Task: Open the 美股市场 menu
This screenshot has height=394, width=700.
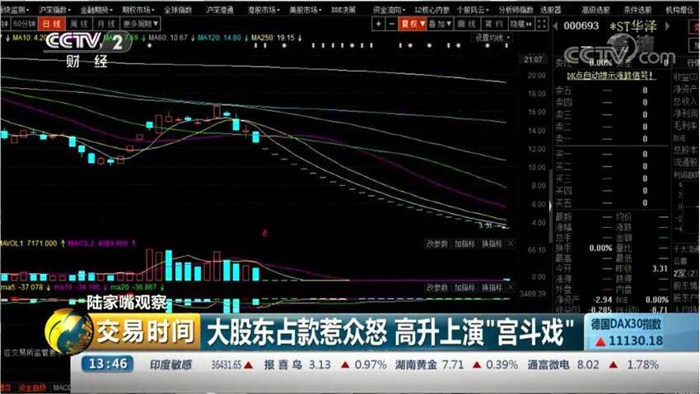Action: [x=306, y=9]
